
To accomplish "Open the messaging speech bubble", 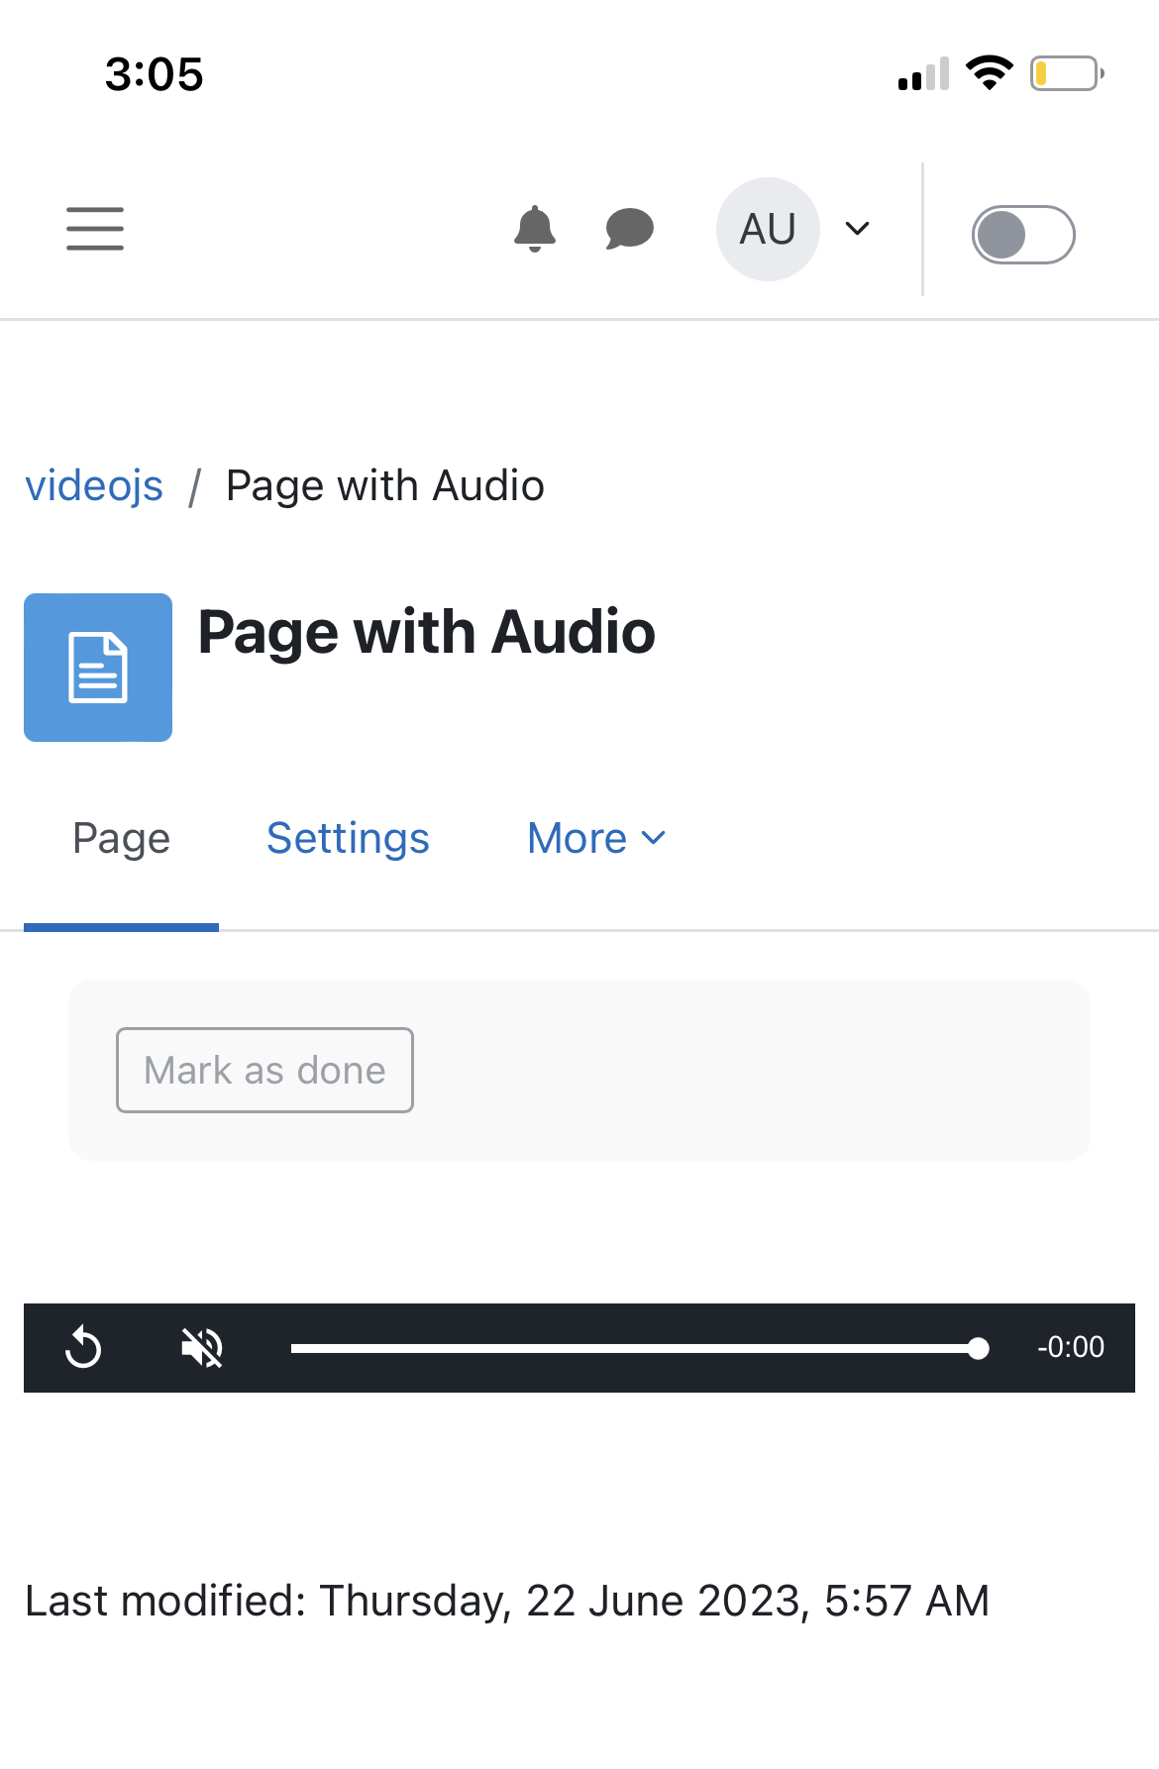I will 629,229.
